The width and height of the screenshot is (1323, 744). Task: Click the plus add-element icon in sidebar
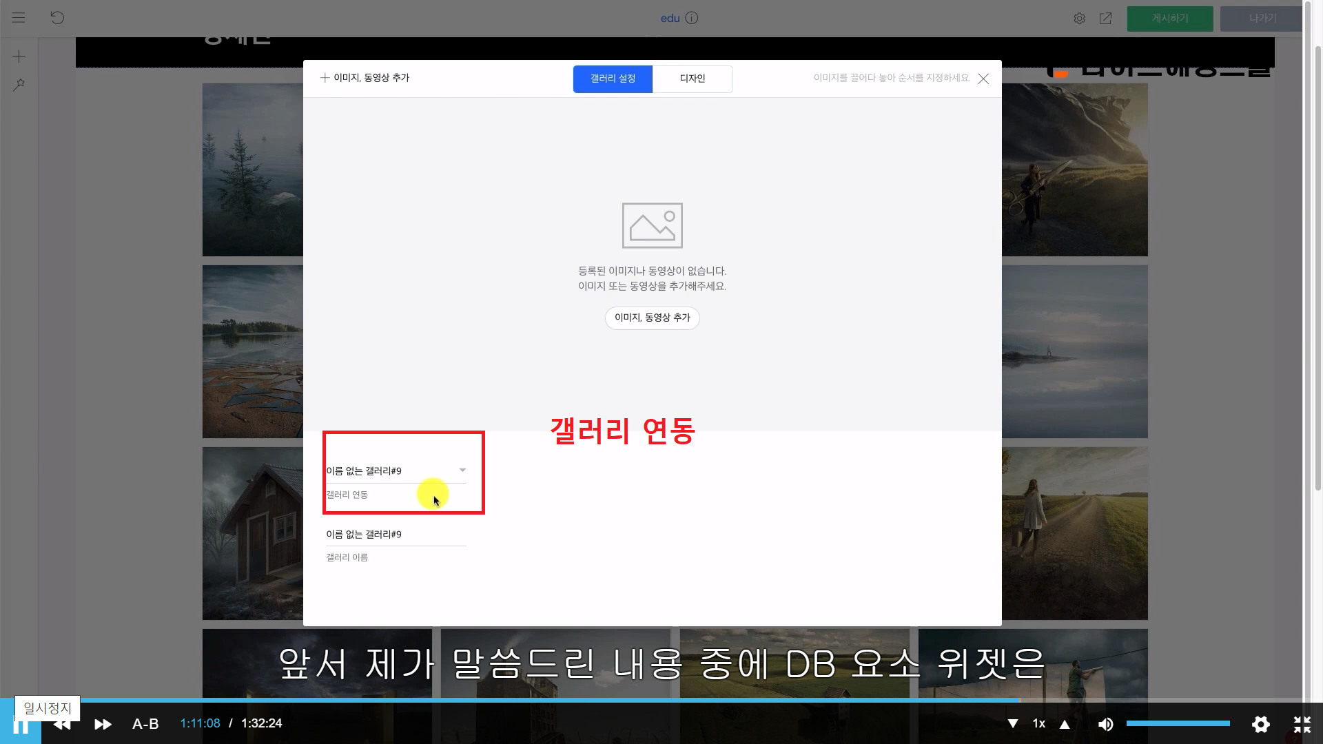click(x=19, y=56)
